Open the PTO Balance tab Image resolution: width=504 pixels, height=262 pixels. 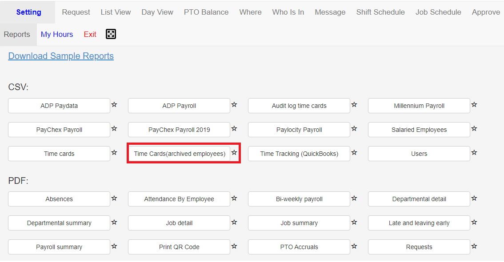[x=206, y=12]
